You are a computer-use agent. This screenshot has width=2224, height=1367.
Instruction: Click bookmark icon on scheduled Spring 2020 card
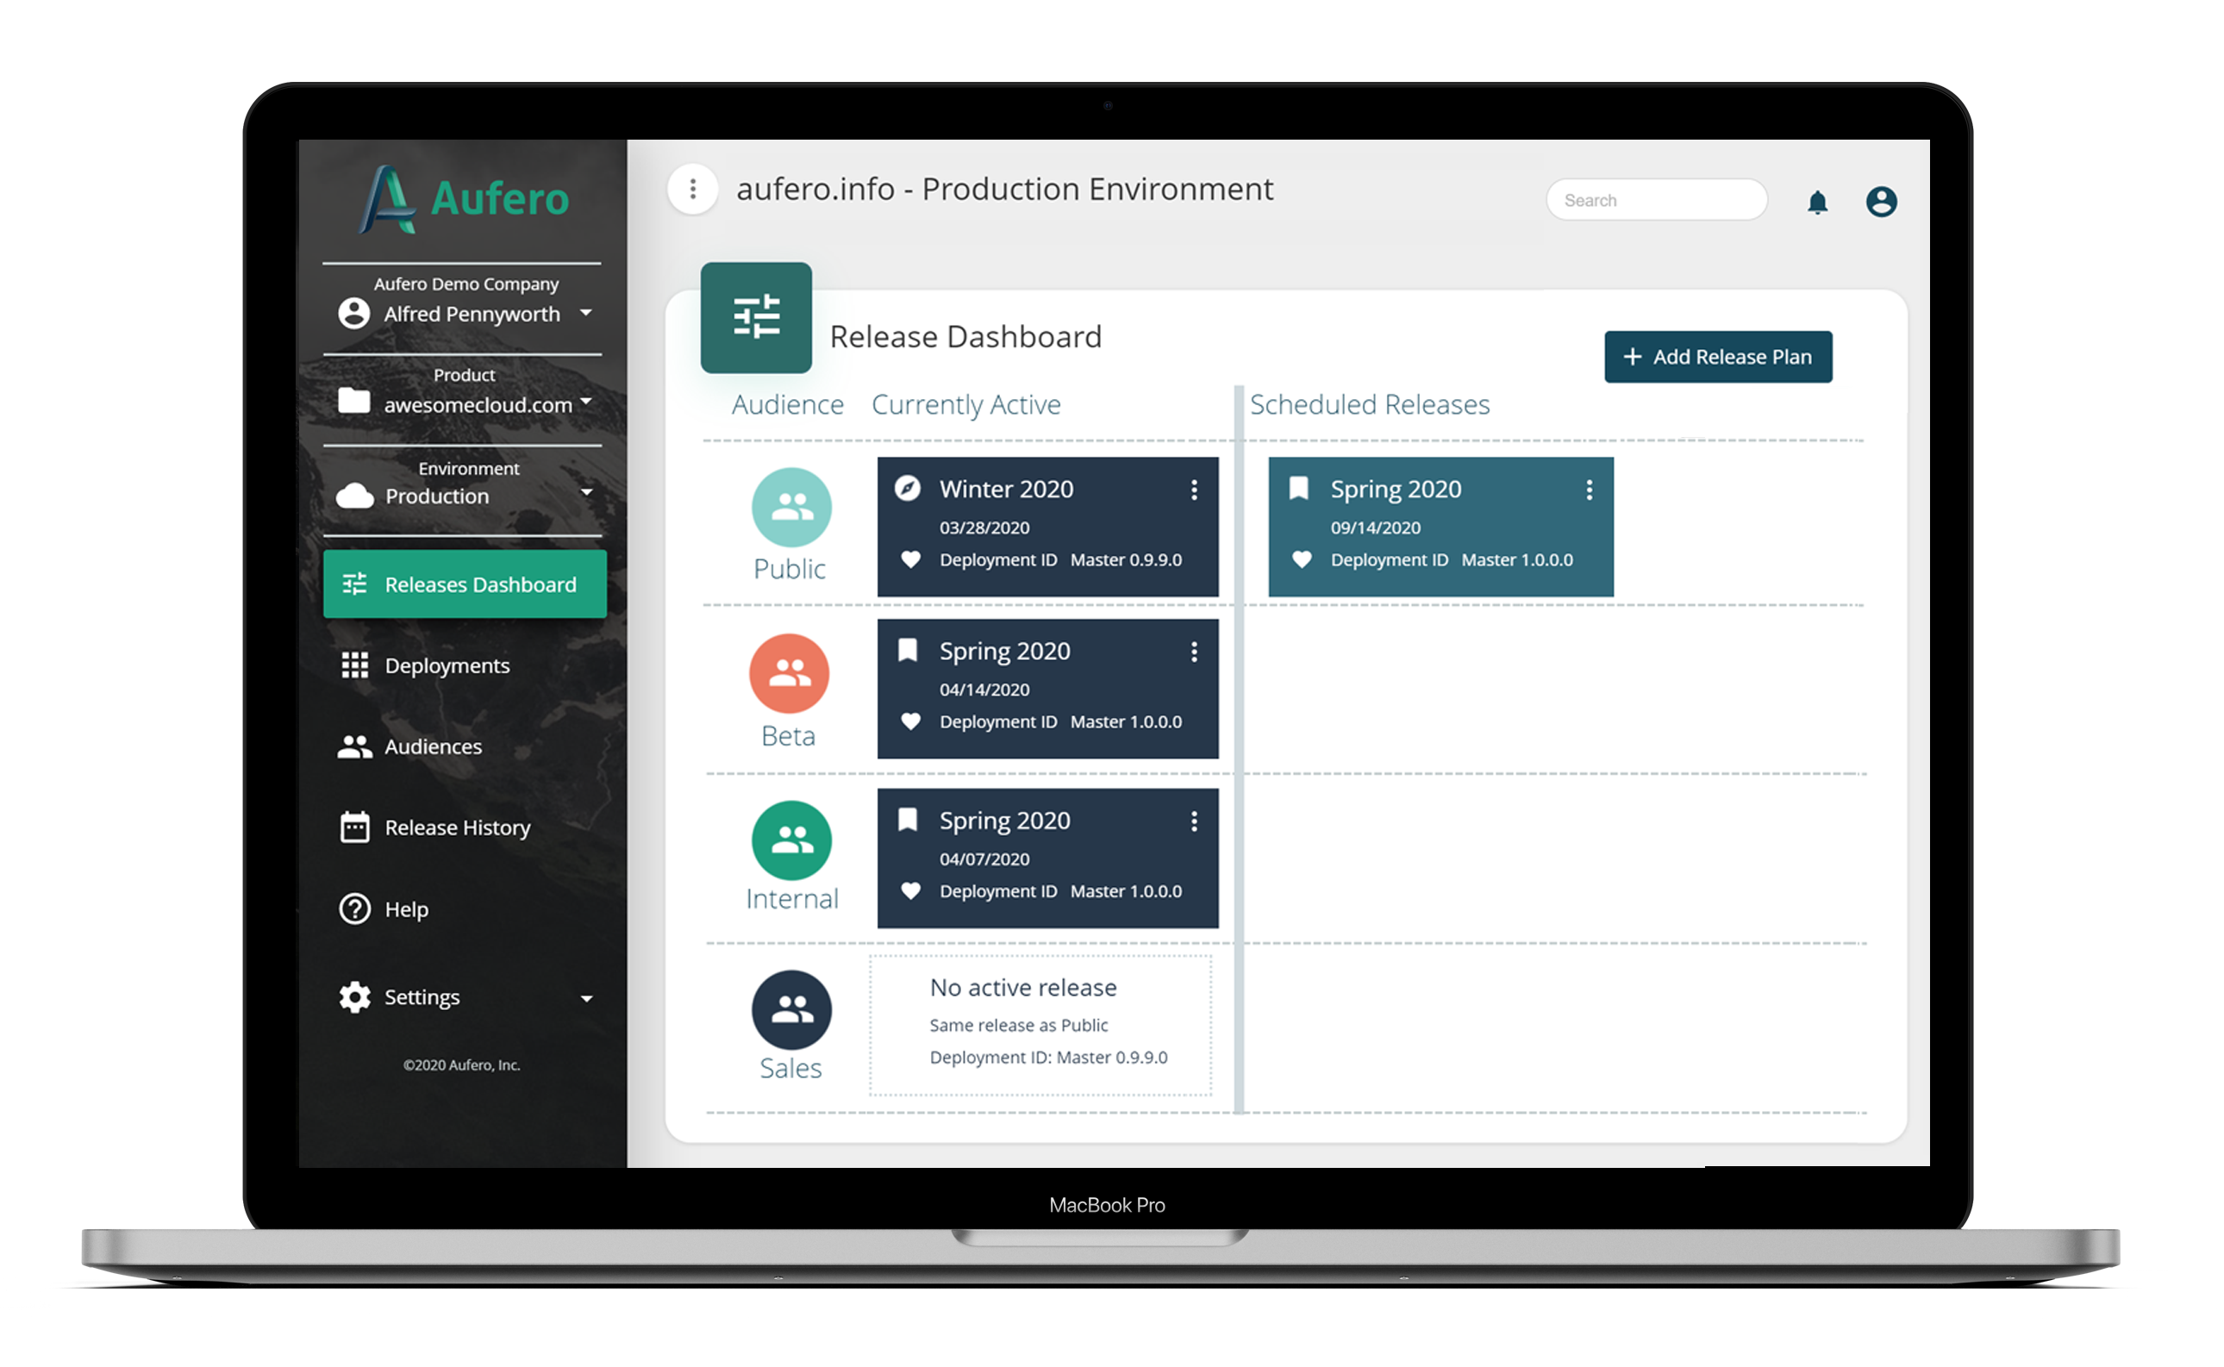1300,489
